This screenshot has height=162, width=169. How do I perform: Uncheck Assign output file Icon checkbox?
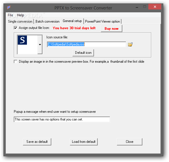tap(15, 28)
